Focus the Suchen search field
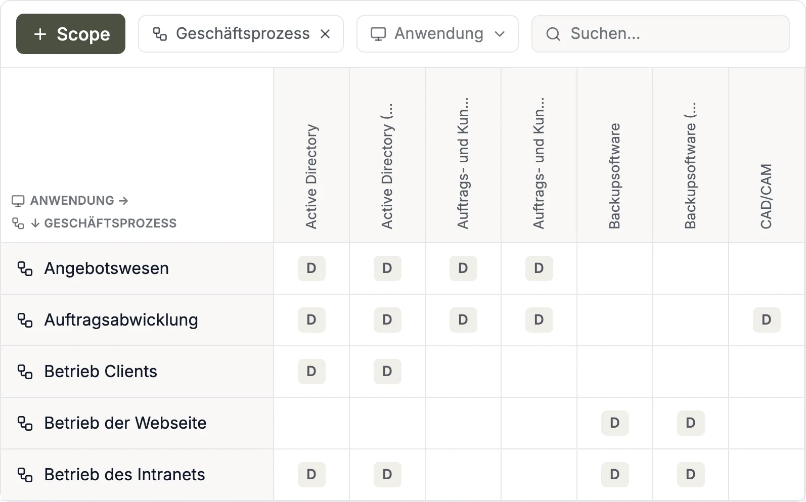This screenshot has height=502, width=806. point(660,34)
